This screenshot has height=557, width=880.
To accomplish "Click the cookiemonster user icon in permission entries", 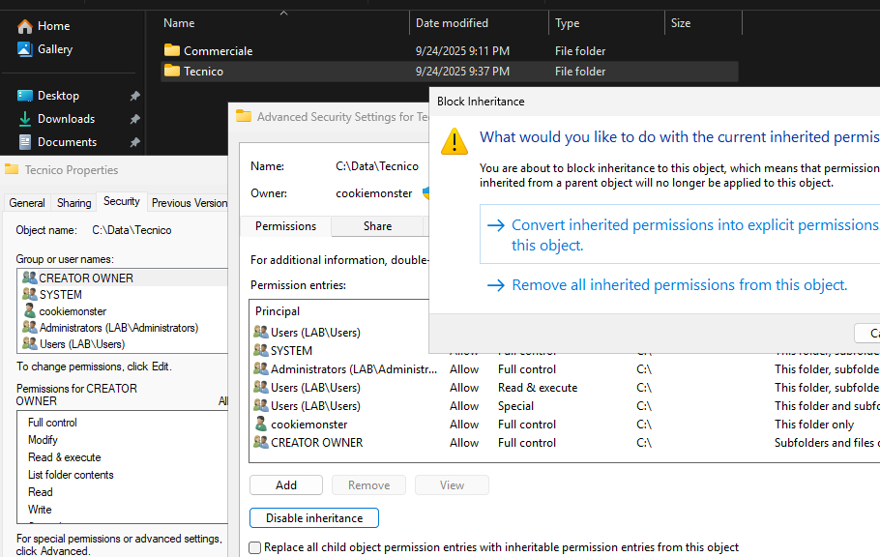I will [x=260, y=425].
